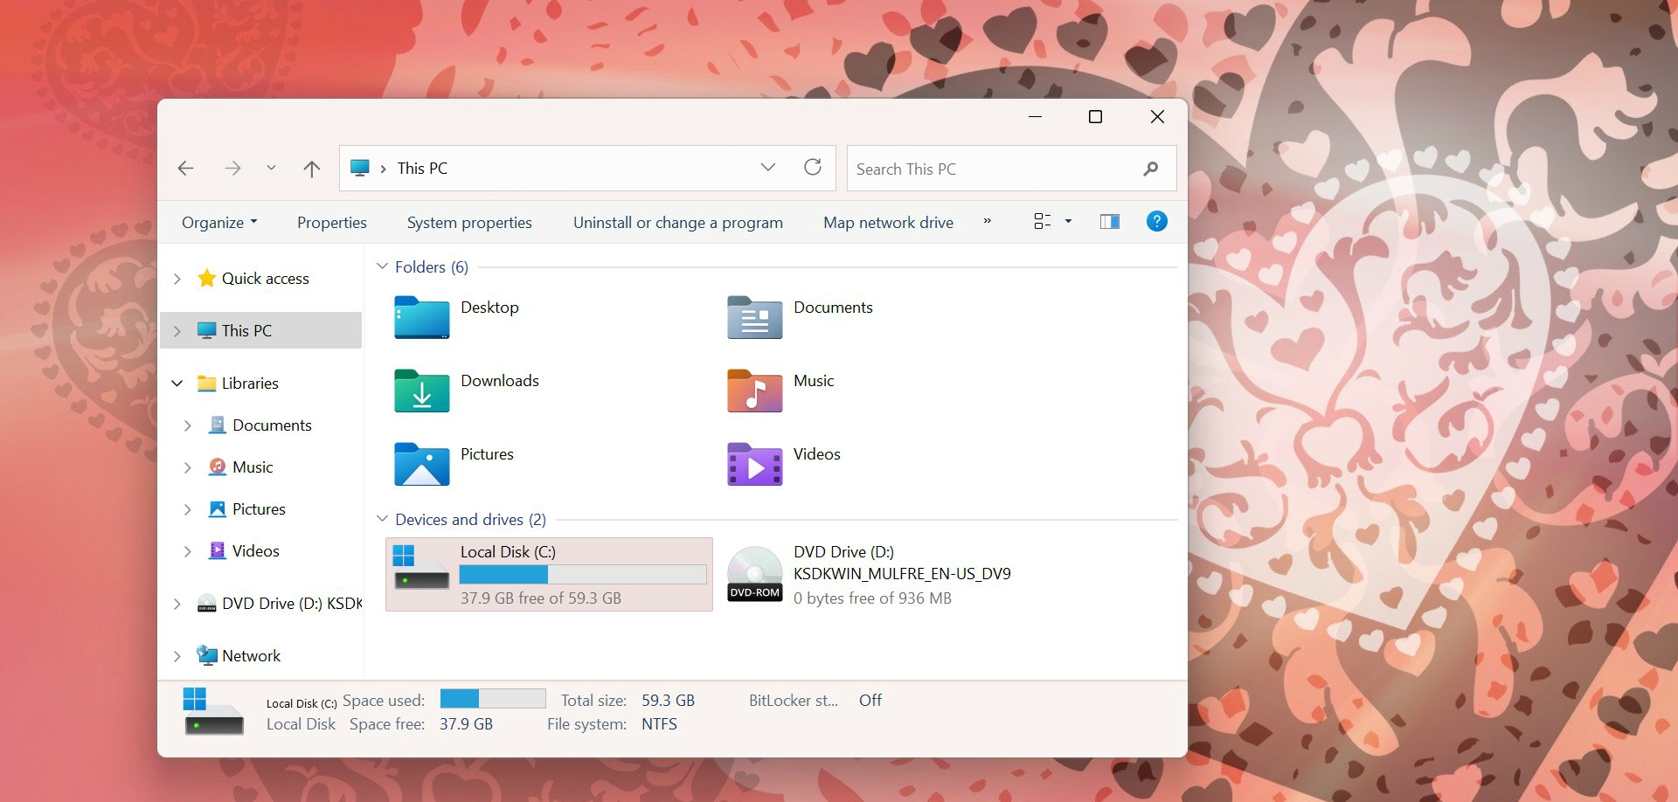Open the address bar history dropdown
The image size is (1678, 802).
[x=767, y=167]
